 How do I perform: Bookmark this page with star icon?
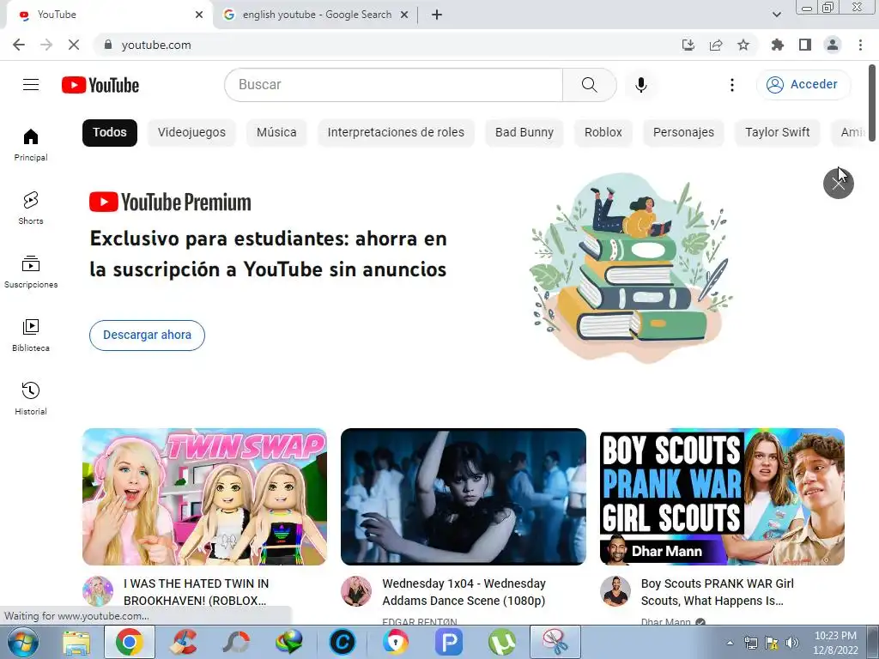click(743, 45)
